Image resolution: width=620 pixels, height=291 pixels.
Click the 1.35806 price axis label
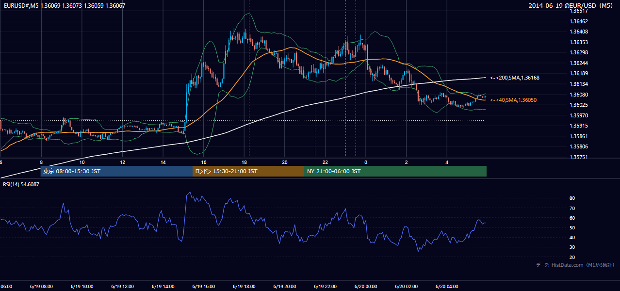tap(579, 146)
